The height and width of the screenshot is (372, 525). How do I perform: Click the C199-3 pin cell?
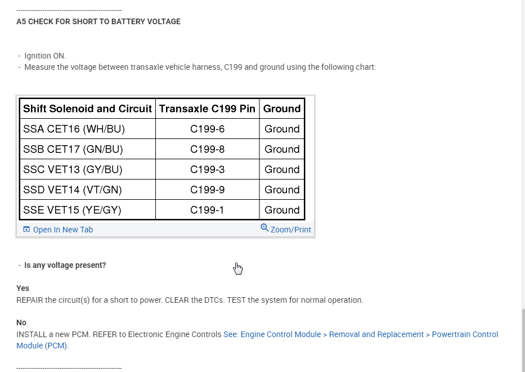[x=207, y=169]
